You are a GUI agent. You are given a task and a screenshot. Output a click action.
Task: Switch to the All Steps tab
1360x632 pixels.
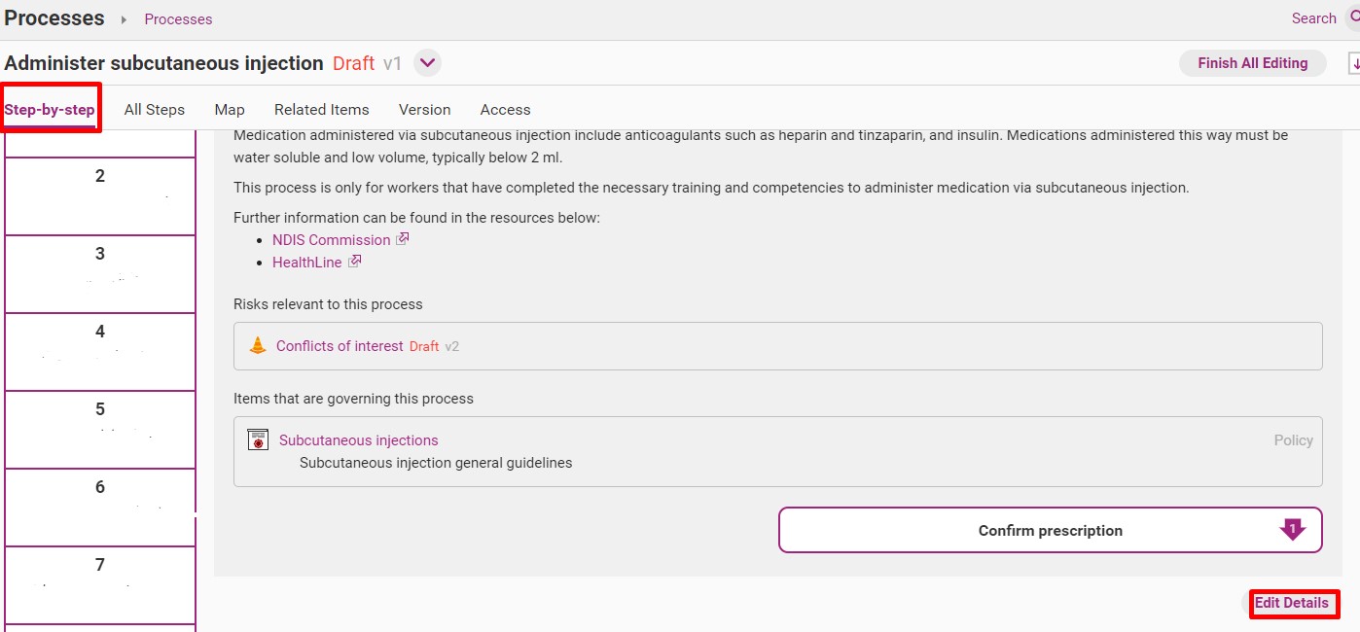(155, 110)
